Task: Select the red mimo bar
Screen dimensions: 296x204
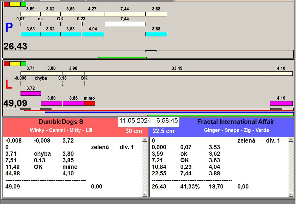Action: [x=90, y=103]
